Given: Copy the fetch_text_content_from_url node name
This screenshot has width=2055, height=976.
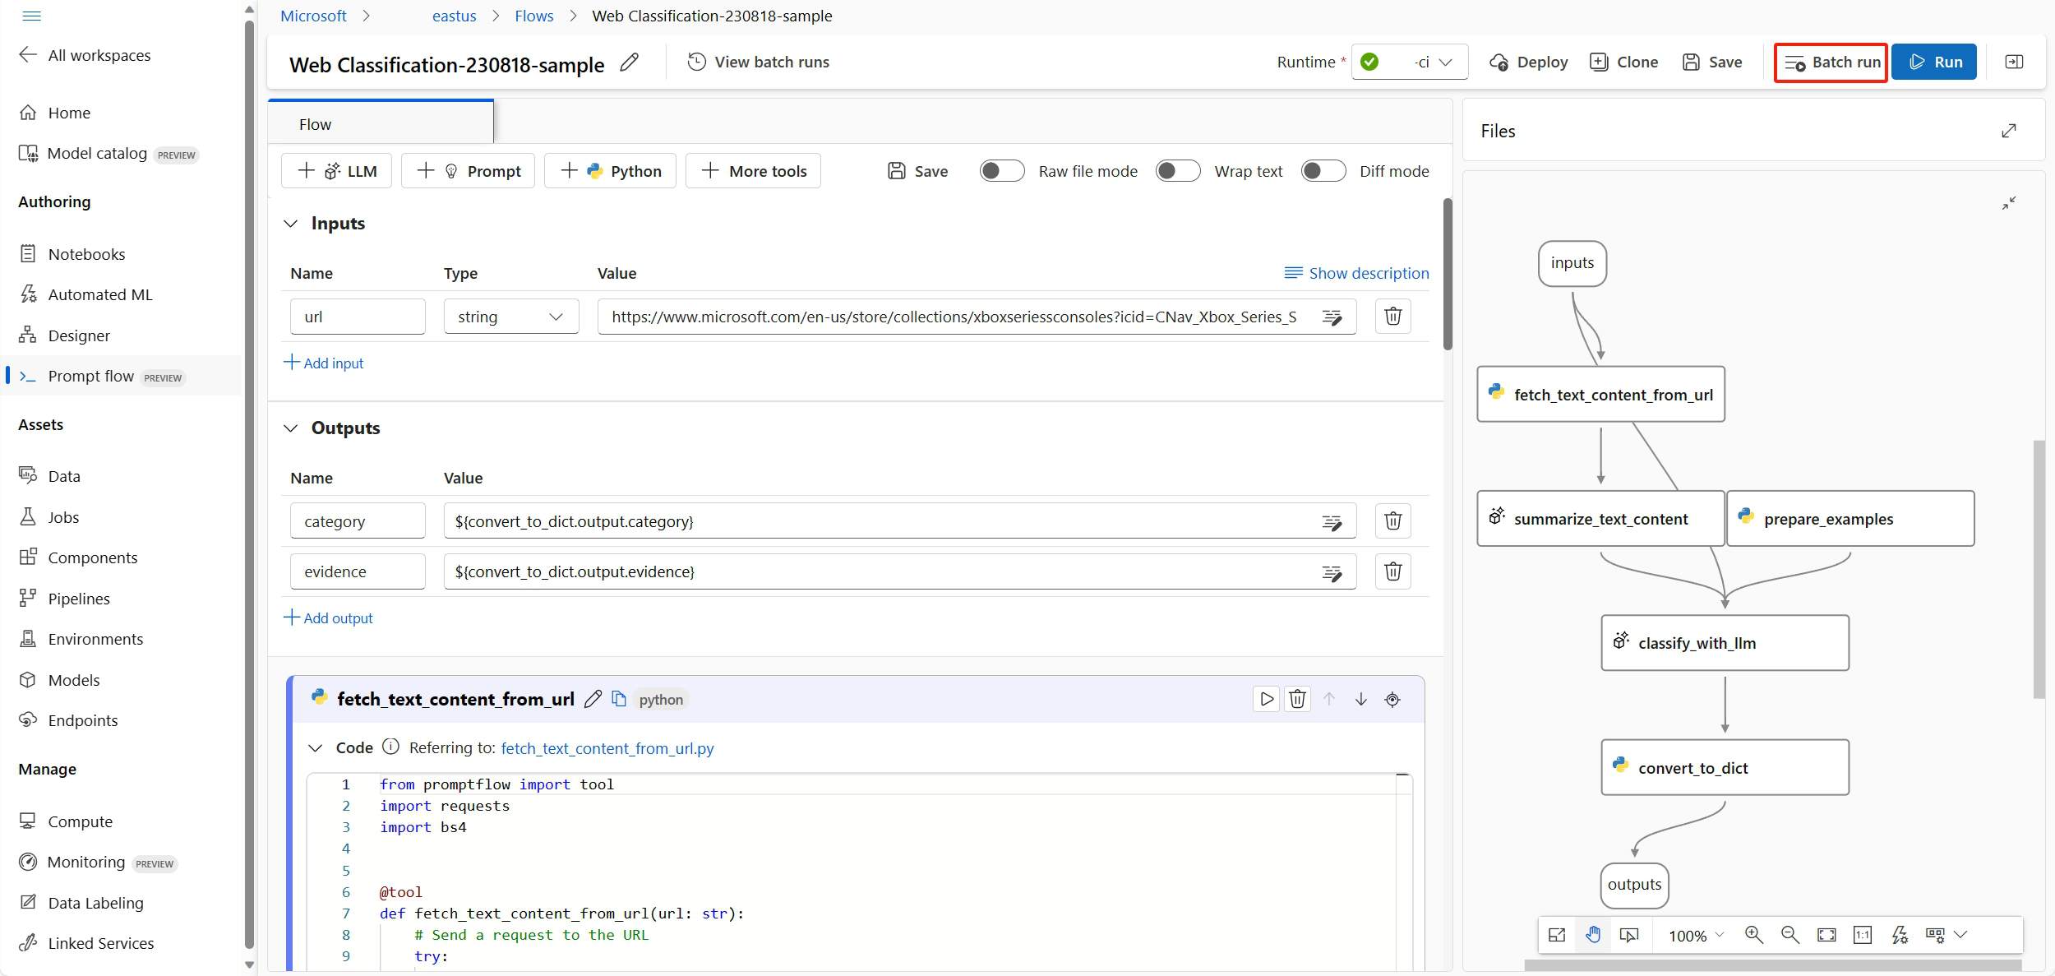Looking at the screenshot, I should click(619, 699).
